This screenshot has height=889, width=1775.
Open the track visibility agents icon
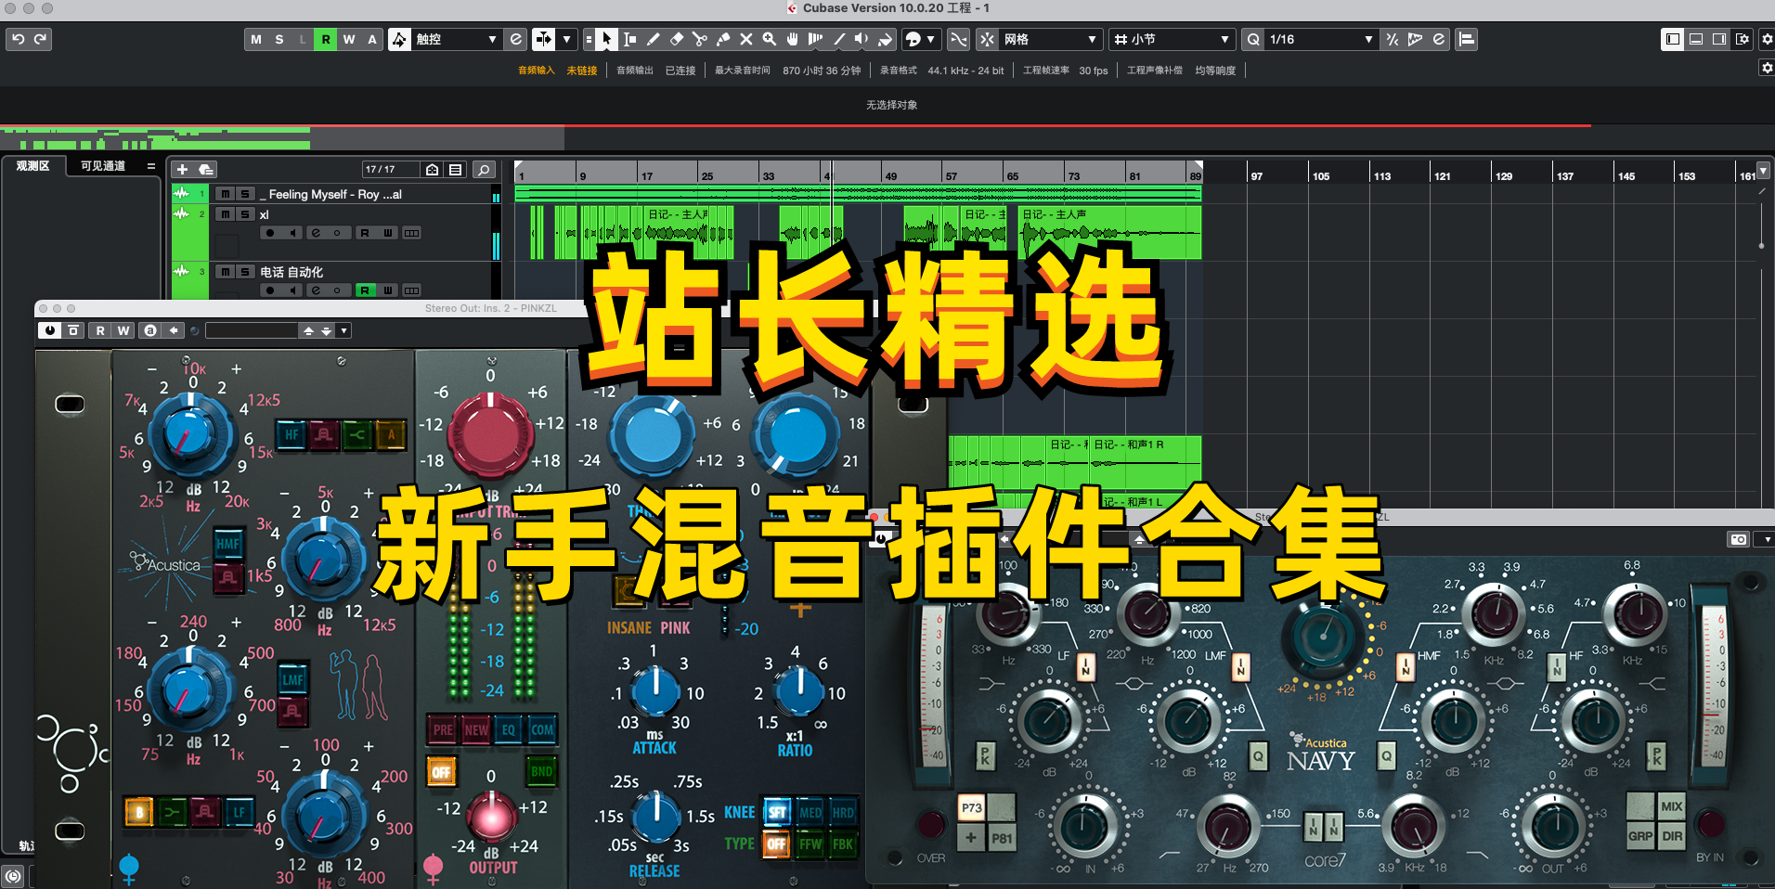click(433, 169)
